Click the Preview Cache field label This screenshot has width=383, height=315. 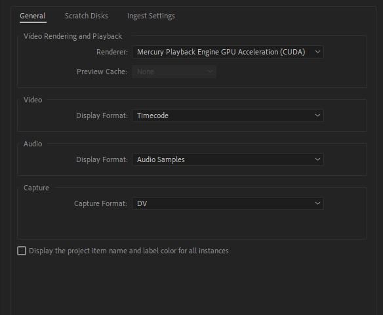coord(102,72)
